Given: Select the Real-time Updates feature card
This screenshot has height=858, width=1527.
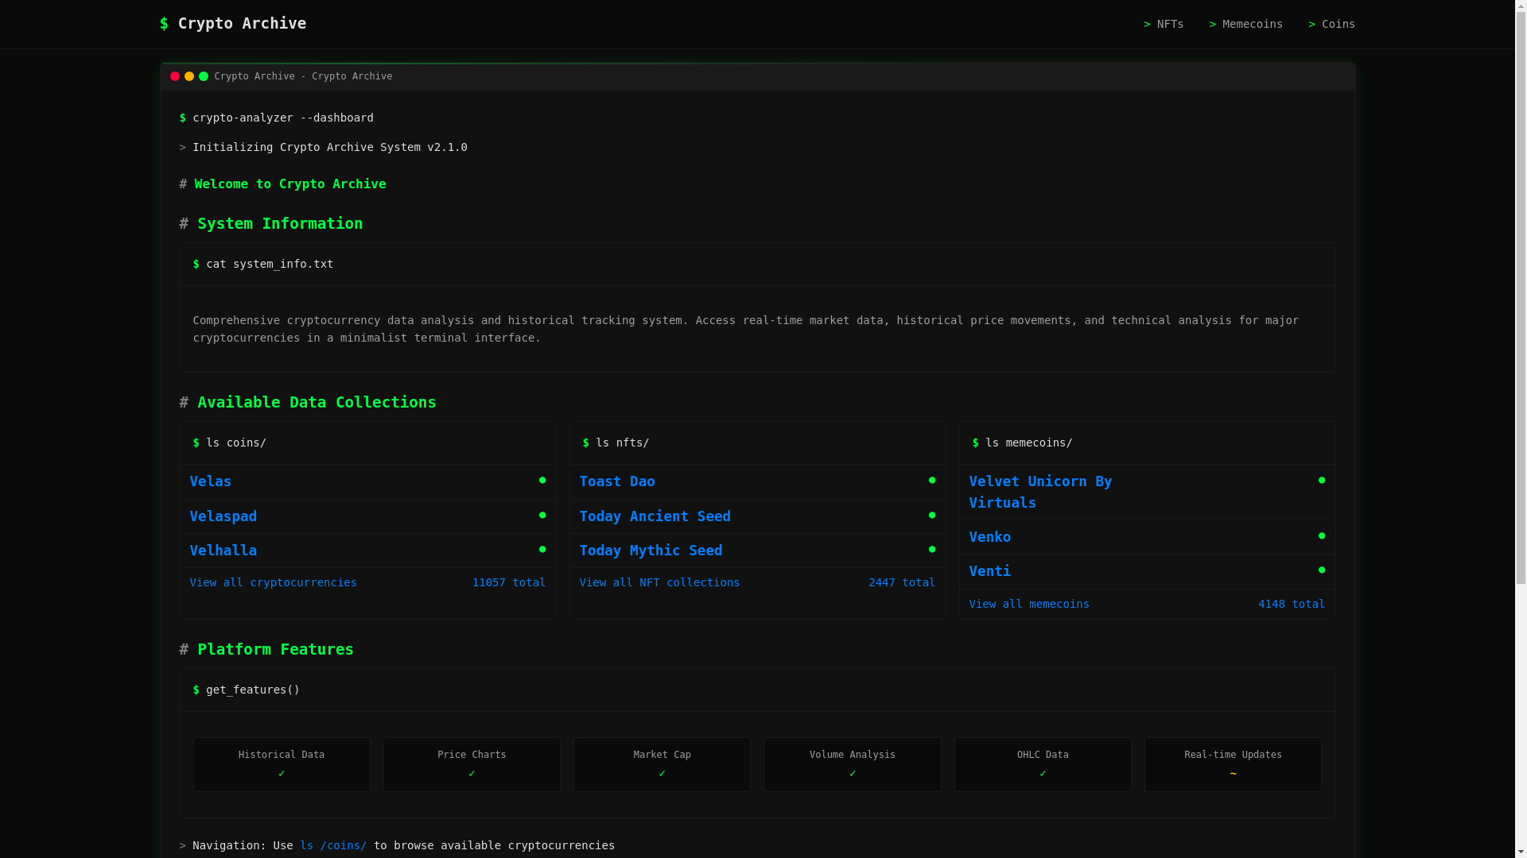Looking at the screenshot, I should (1233, 764).
